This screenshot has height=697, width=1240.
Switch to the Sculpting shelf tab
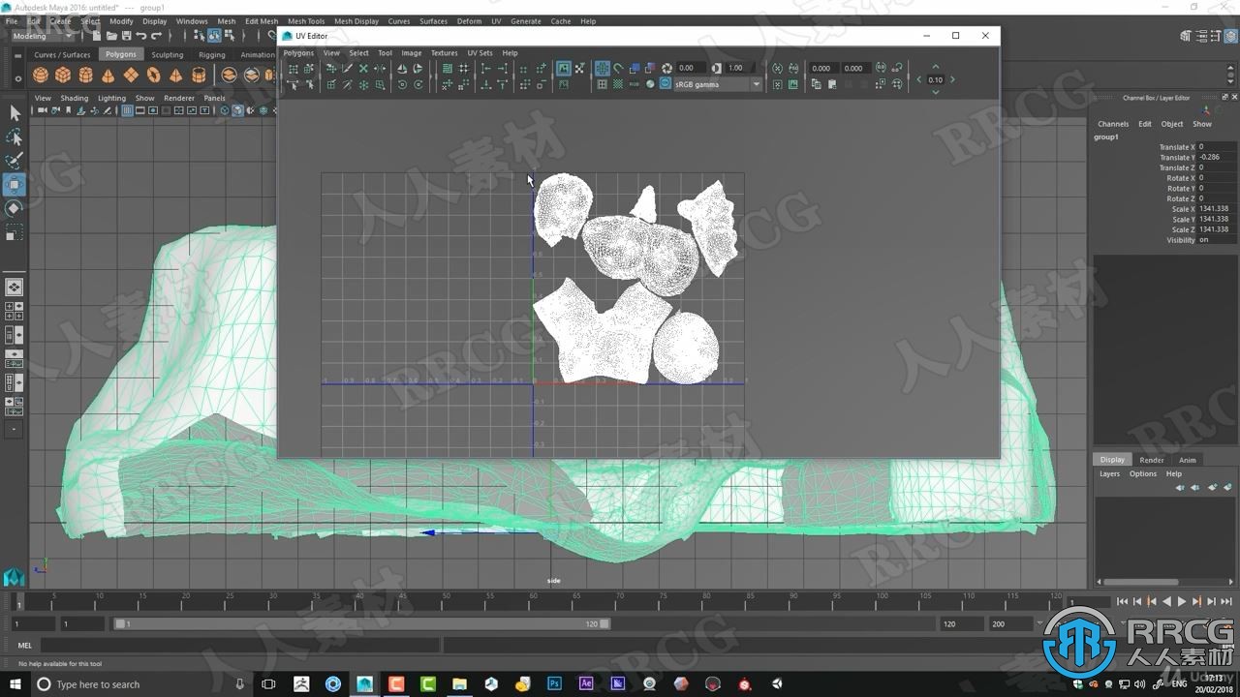pos(167,54)
